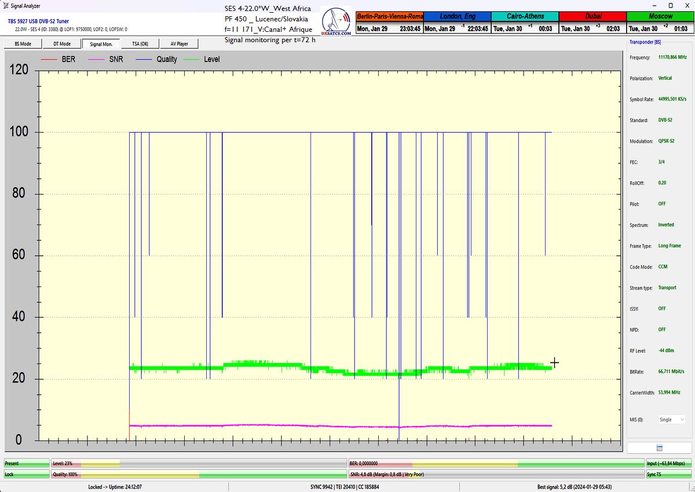Launch the AV Player
Screen dimensions: 695x492
coord(179,44)
